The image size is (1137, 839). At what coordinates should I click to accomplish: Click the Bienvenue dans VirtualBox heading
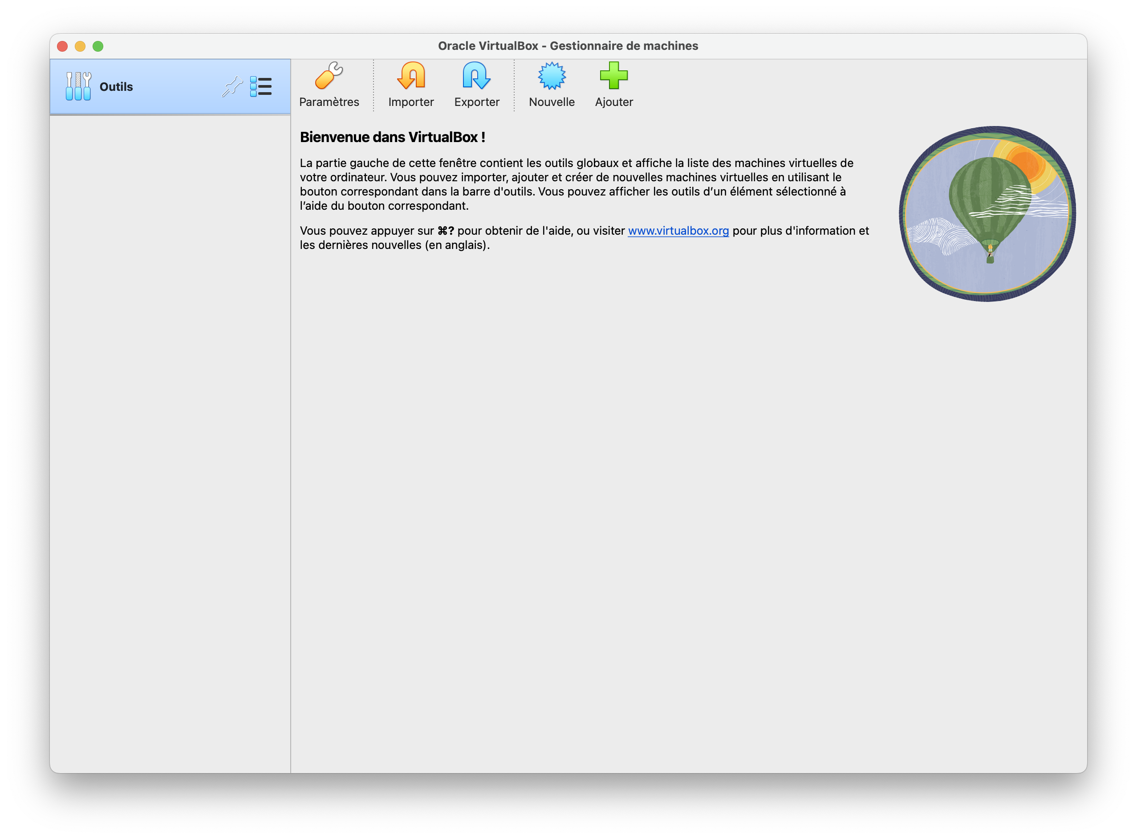tap(392, 137)
